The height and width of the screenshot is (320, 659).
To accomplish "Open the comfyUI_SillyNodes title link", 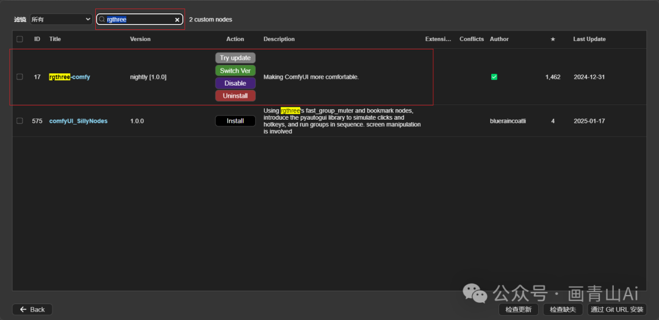I will point(78,121).
